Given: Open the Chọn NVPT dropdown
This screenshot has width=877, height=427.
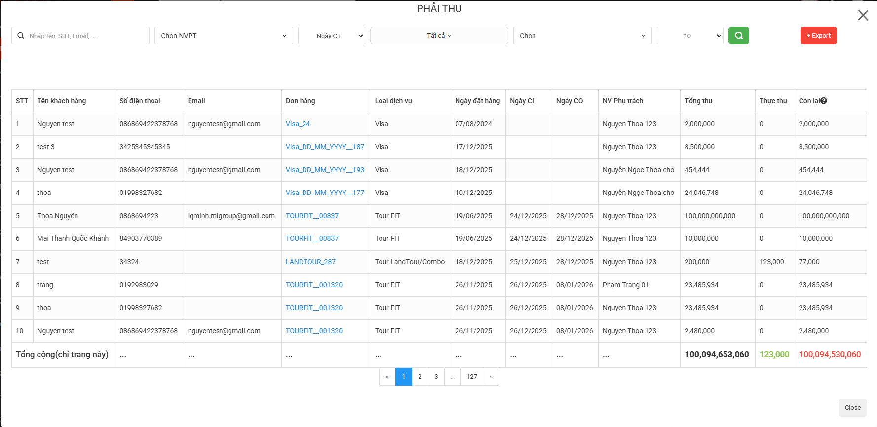Looking at the screenshot, I should point(224,36).
